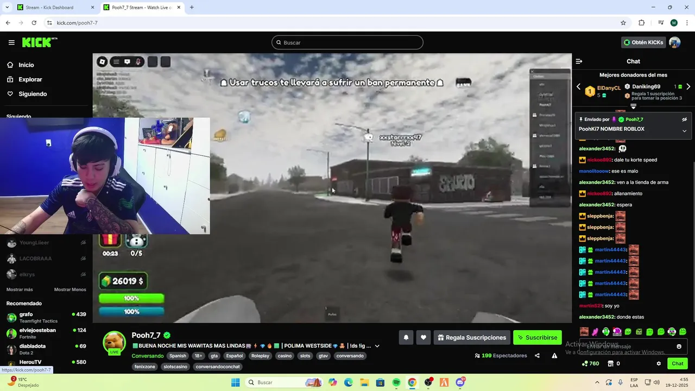The image size is (695, 391).
Task: Open the browser extensions icon
Action: (x=641, y=23)
